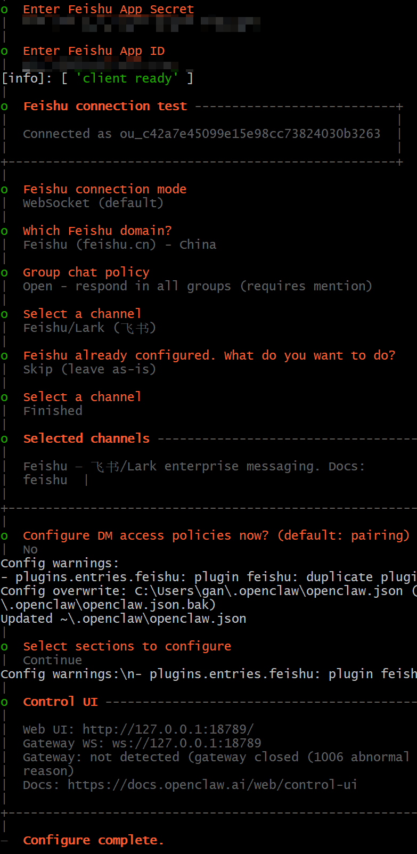Click the green marker beside Feishu connection mode
Screen dimensions: 417x854
point(4,190)
